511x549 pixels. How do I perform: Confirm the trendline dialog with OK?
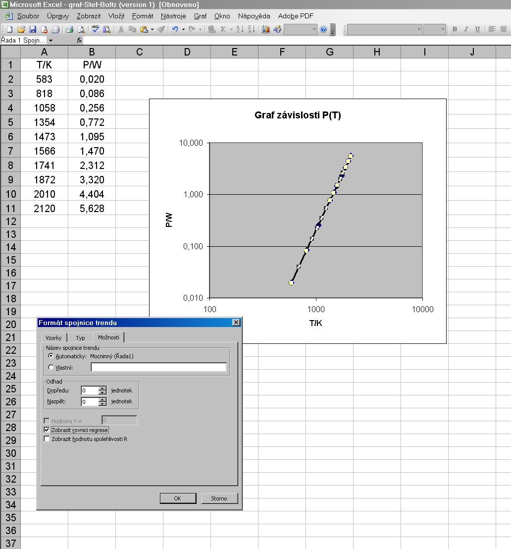[x=178, y=498]
